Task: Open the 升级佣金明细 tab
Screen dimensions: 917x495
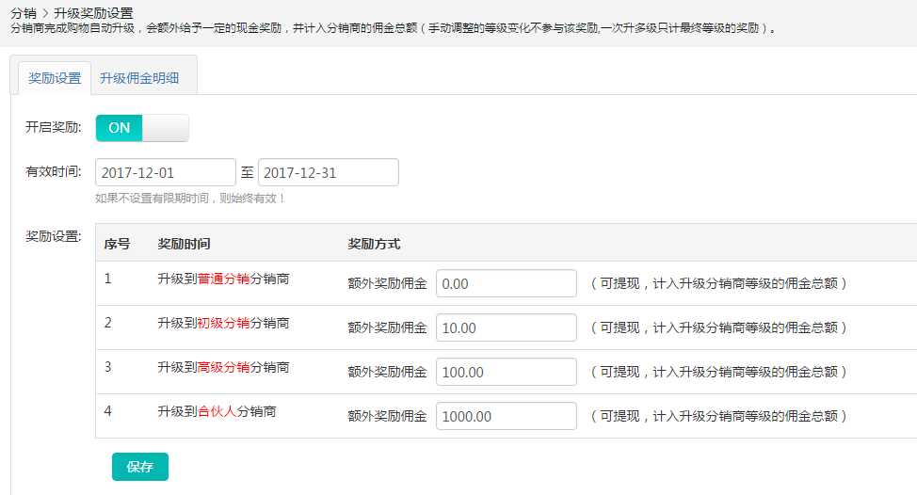Action: [139, 78]
